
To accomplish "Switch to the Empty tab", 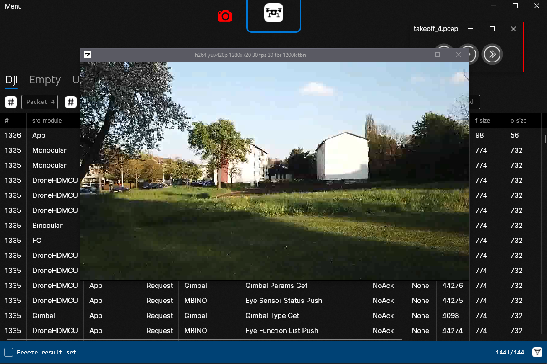I will tap(45, 80).
